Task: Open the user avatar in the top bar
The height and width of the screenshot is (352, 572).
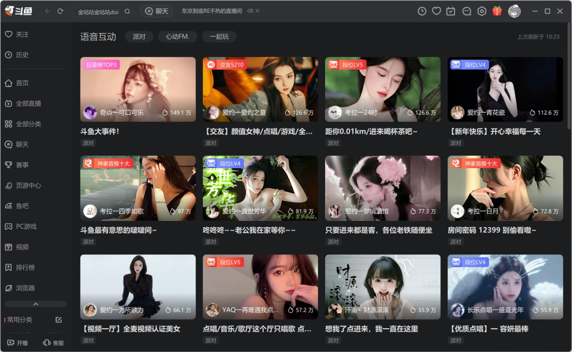Action: (514, 11)
